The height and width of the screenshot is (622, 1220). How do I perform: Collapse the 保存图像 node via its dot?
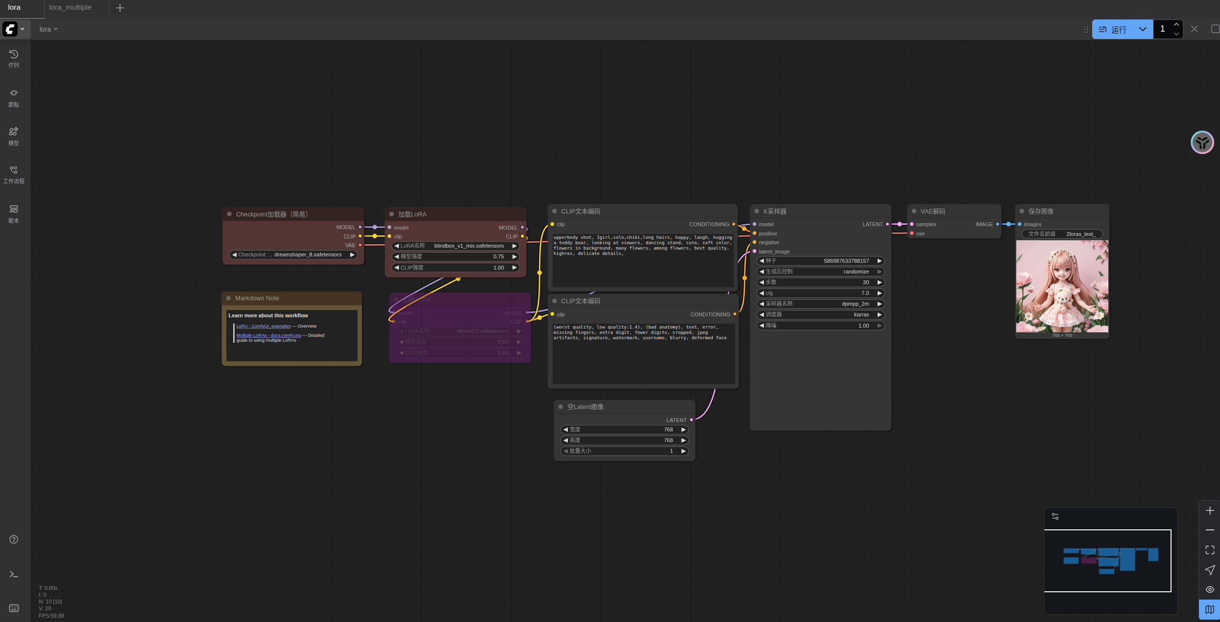pyautogui.click(x=1022, y=211)
